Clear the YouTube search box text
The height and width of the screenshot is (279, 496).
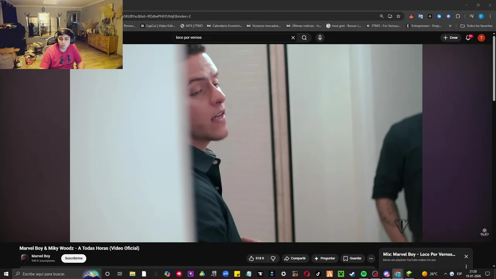293,38
